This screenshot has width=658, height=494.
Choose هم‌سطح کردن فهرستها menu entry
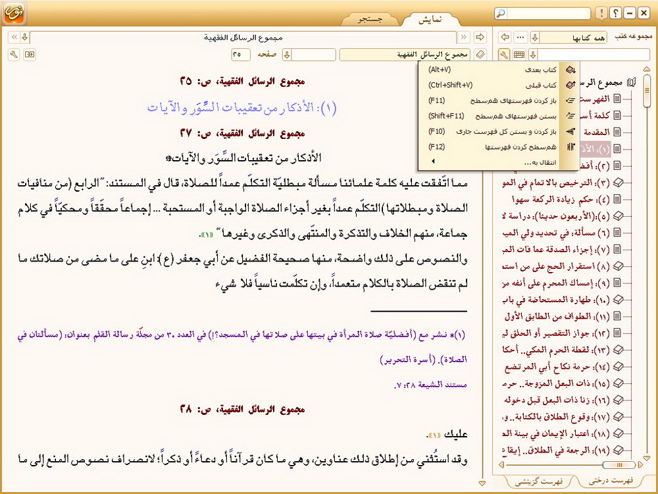[x=499, y=147]
